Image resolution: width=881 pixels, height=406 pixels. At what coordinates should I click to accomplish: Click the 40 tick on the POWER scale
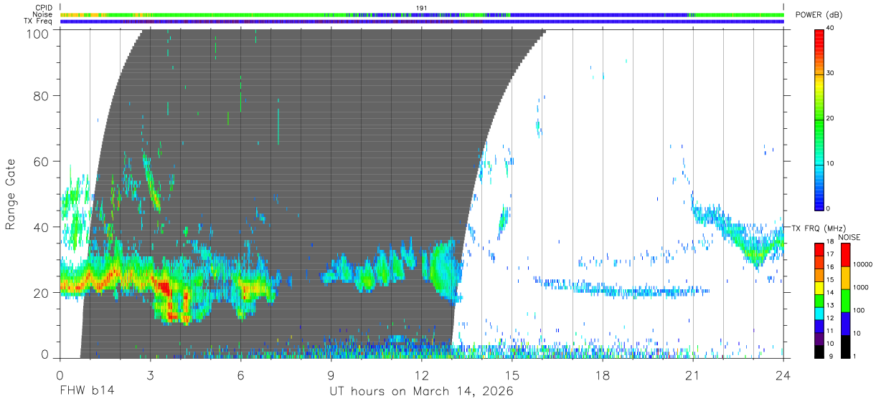(x=831, y=28)
